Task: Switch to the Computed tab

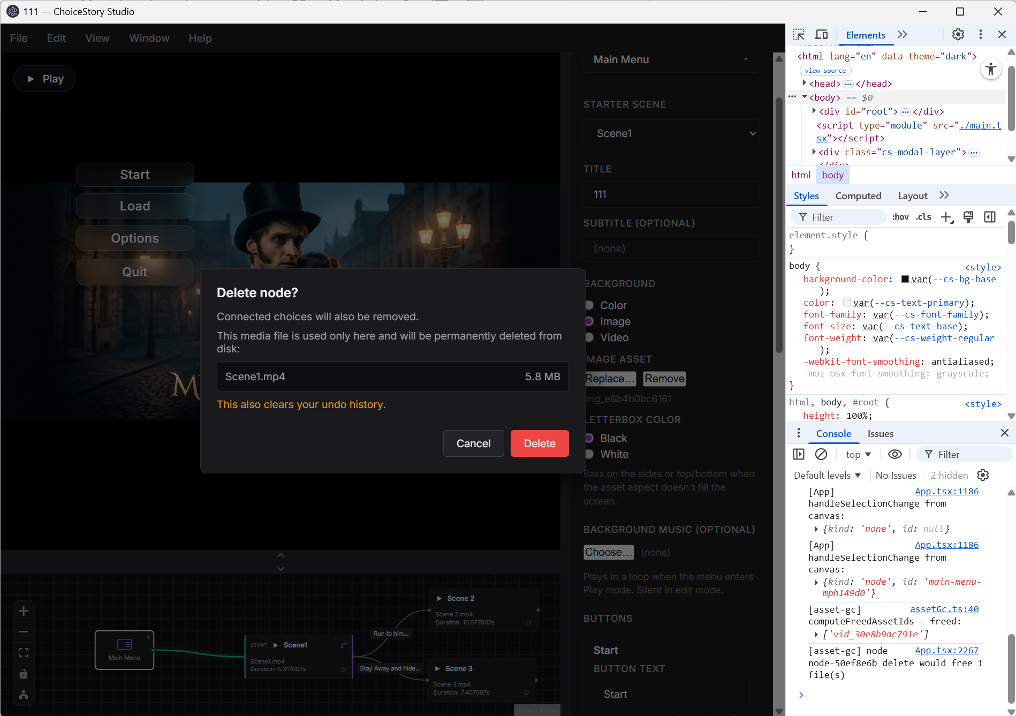Action: tap(858, 196)
